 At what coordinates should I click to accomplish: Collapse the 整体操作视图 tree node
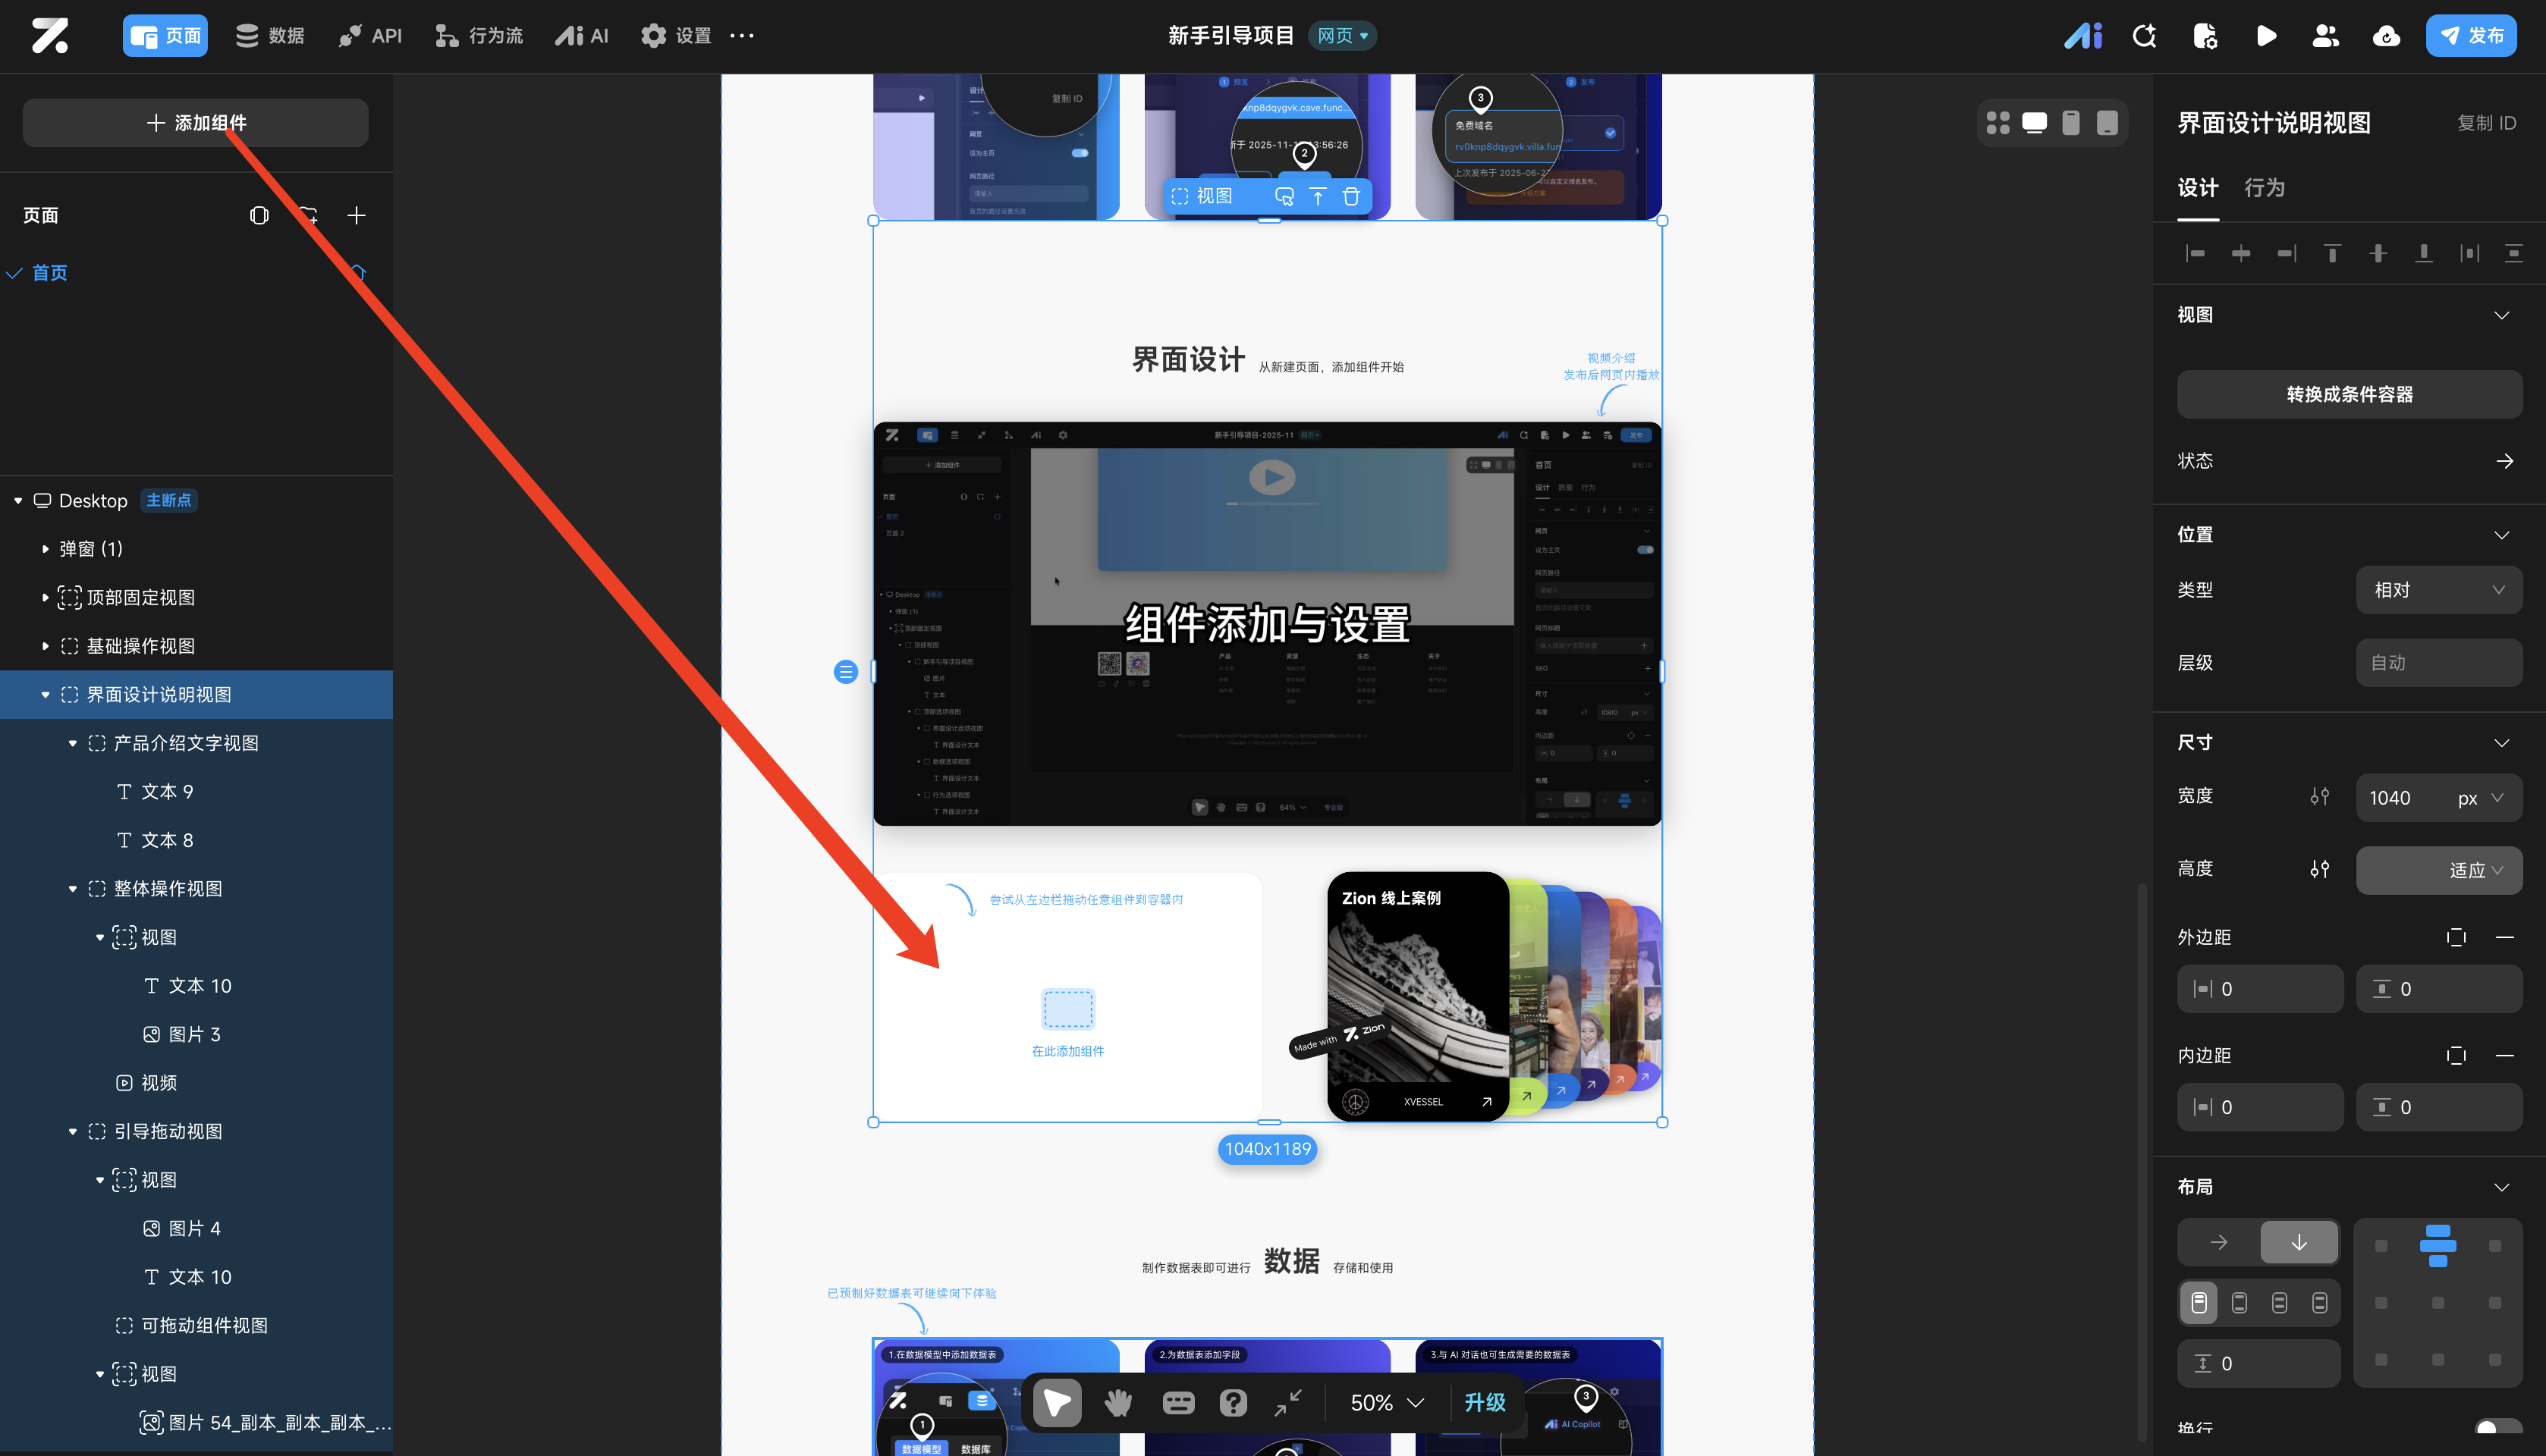(72, 889)
